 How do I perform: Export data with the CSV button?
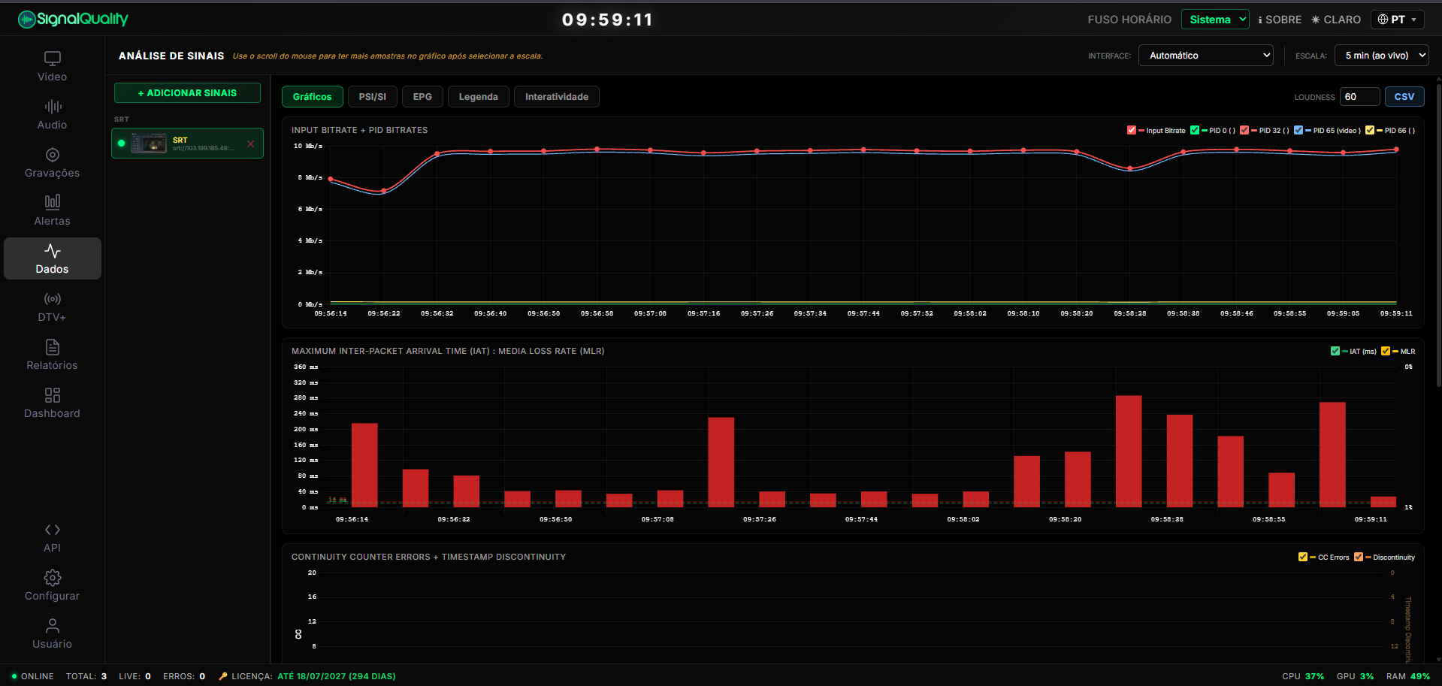pyautogui.click(x=1404, y=96)
